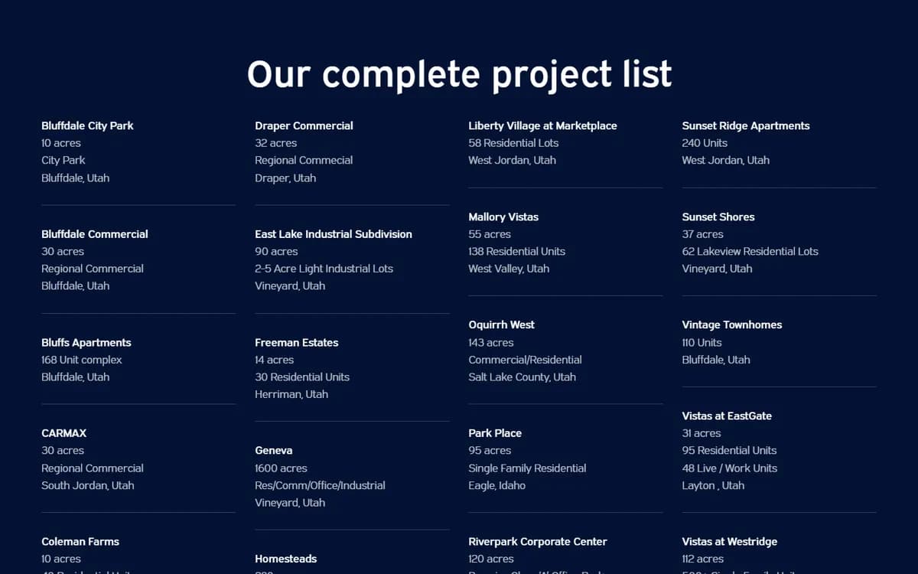The image size is (918, 574).
Task: Click the 'Our complete project list' heading
Action: pos(459,74)
